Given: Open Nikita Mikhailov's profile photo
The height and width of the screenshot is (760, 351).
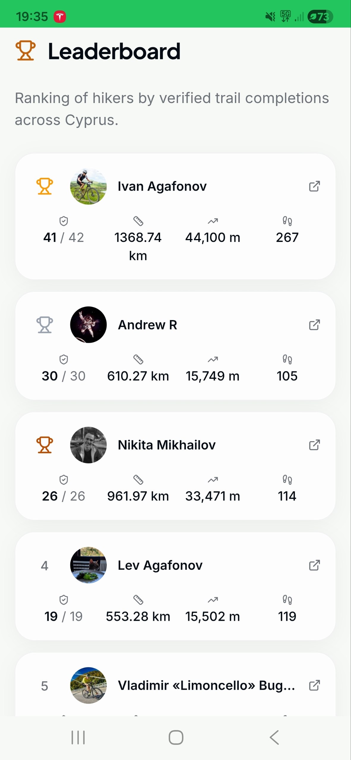Looking at the screenshot, I should point(88,445).
